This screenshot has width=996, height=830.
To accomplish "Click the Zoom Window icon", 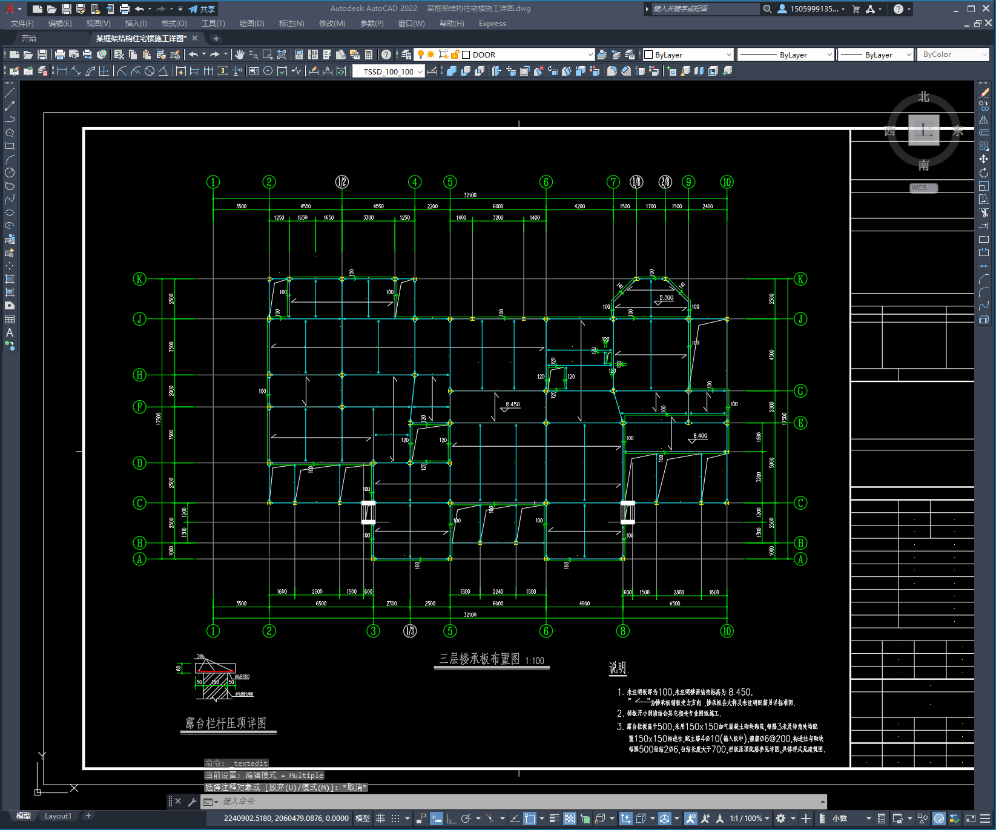I will 267,54.
